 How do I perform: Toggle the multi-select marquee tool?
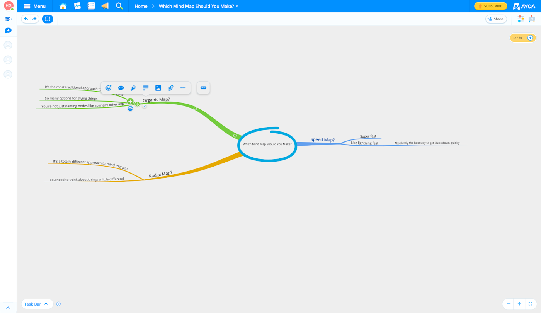[48, 19]
